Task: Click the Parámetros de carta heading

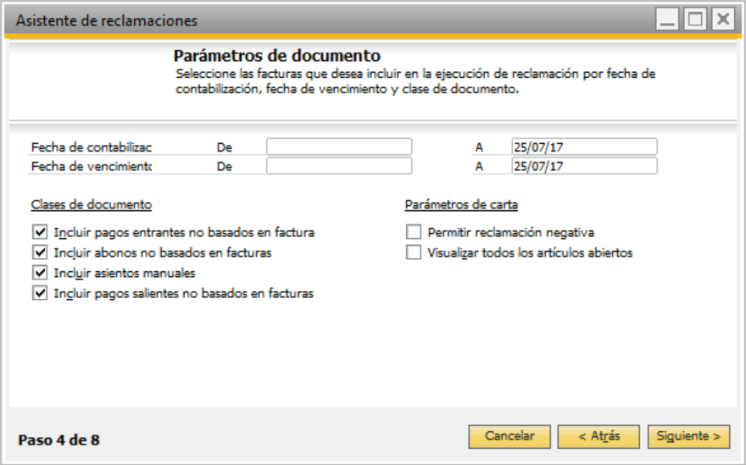Action: coord(461,204)
